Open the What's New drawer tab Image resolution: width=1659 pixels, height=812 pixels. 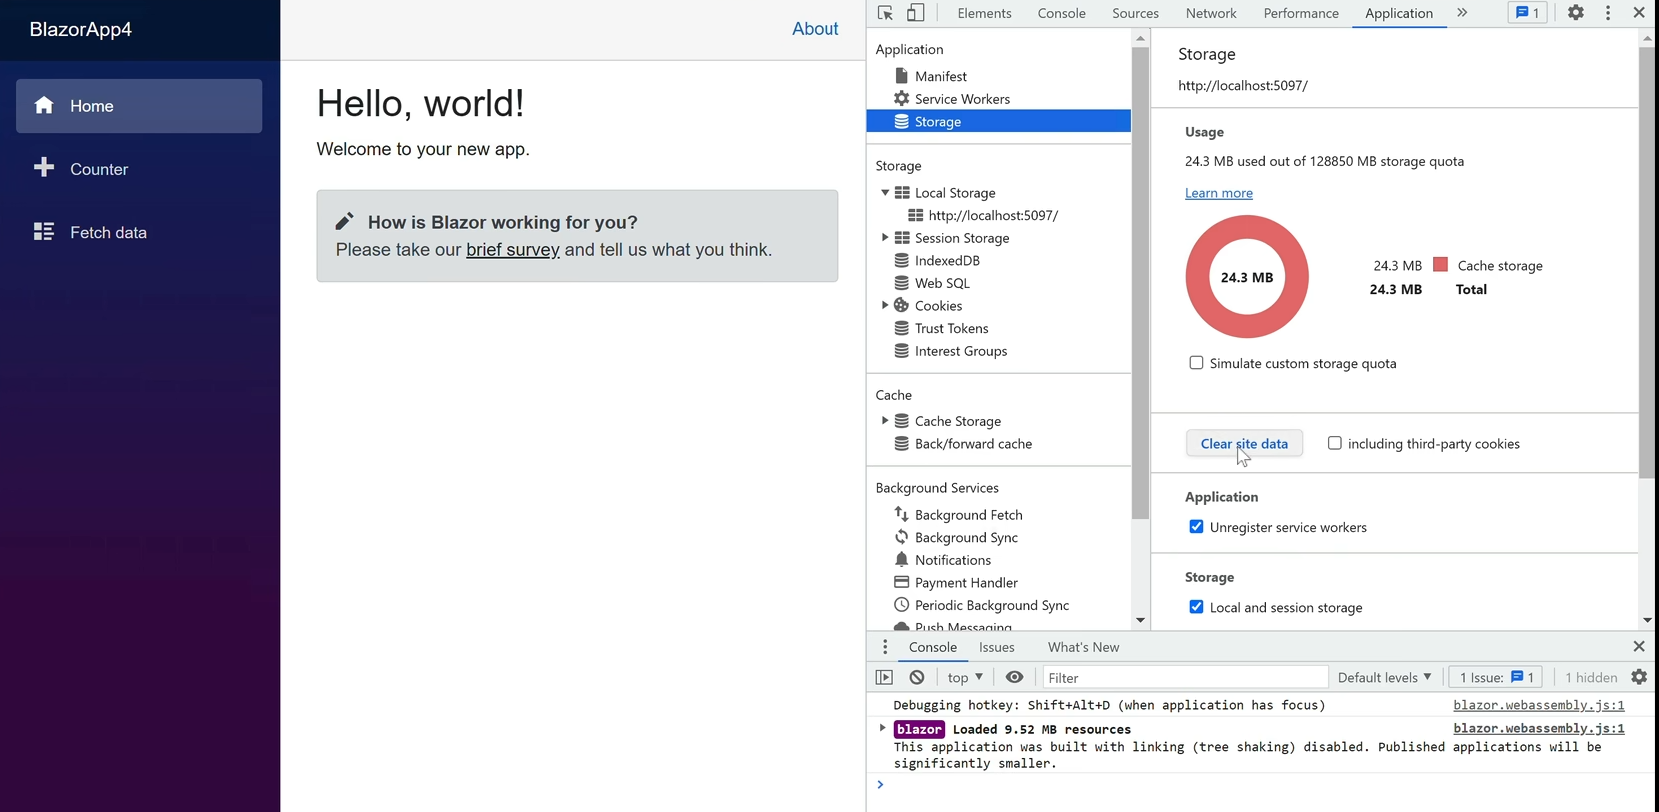1083,647
